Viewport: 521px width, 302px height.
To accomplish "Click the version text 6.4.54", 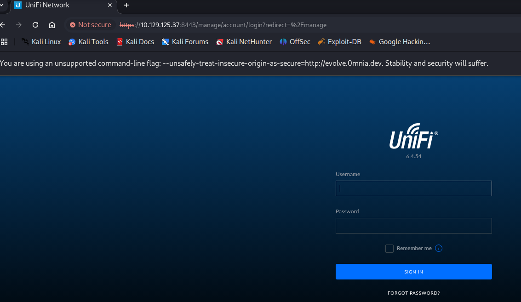I will point(414,156).
